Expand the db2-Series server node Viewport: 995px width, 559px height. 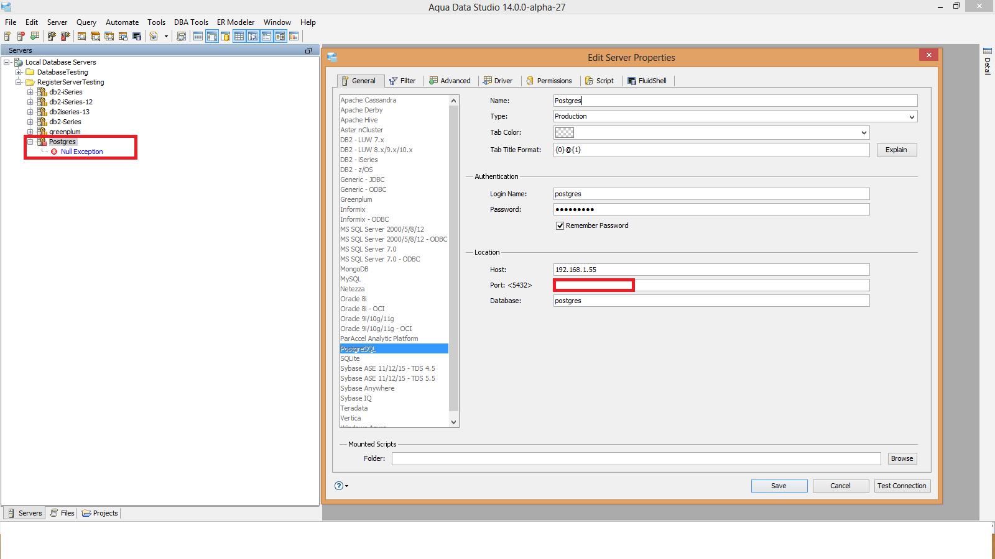click(x=30, y=122)
